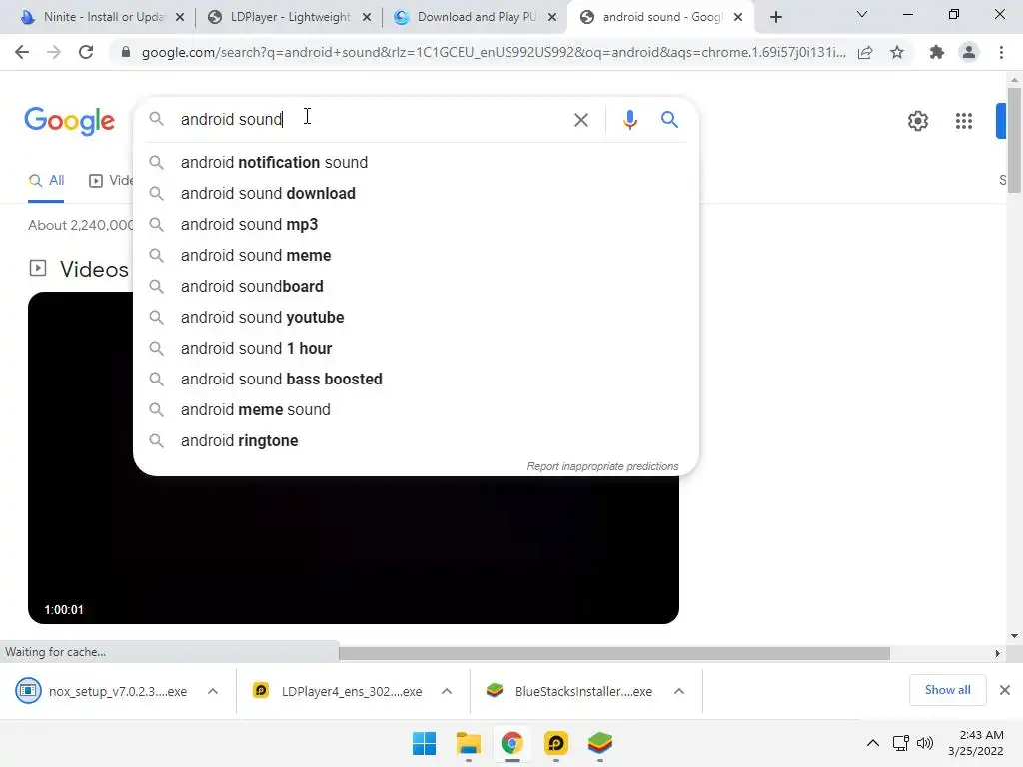This screenshot has height=767, width=1023.
Task: Expand options for nox_setup download
Action: click(213, 691)
